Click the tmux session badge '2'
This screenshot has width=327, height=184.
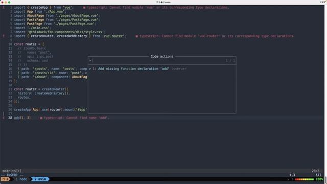click(6, 179)
